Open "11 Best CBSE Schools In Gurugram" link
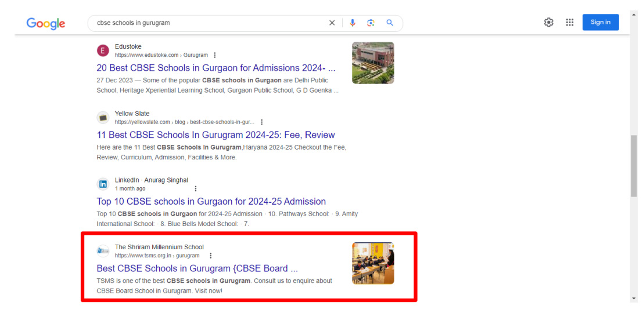Image resolution: width=643 pixels, height=313 pixels. tap(215, 135)
